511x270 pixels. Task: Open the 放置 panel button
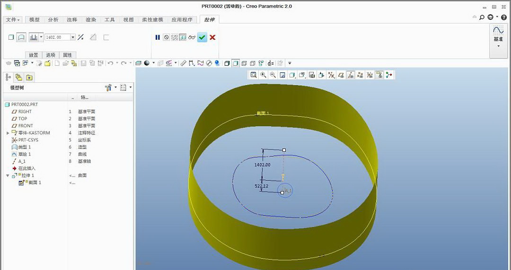[x=34, y=55]
